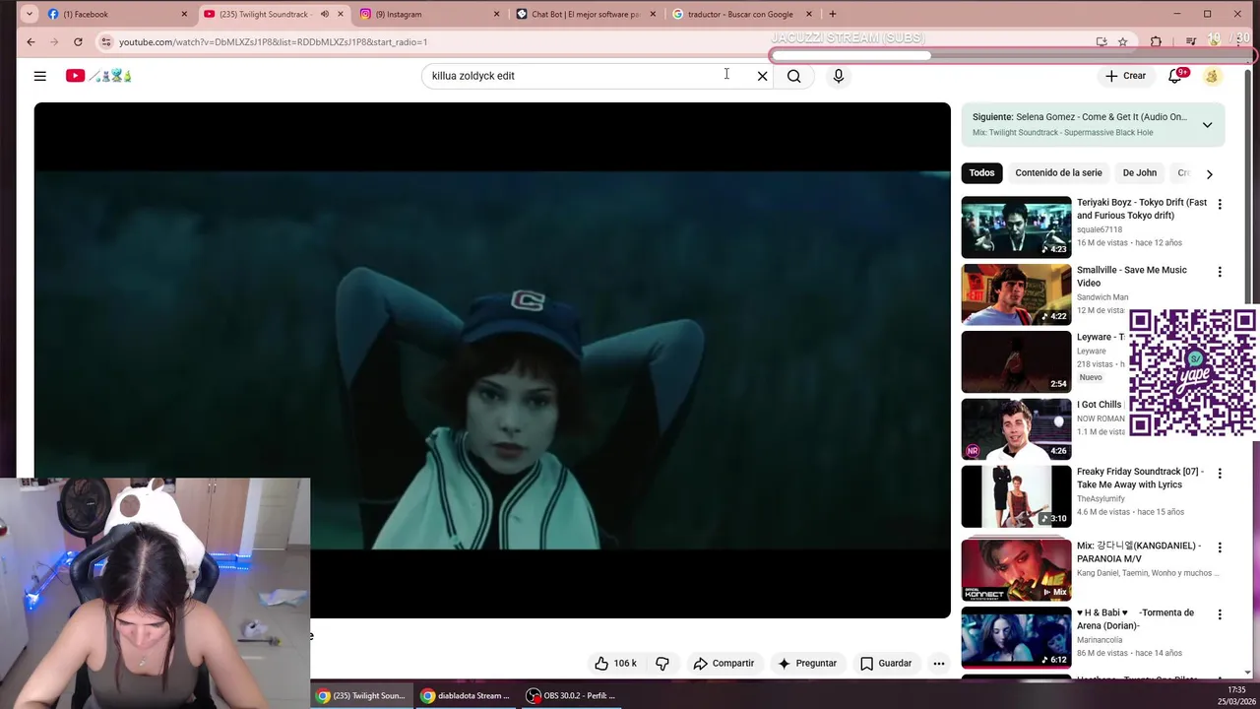1260x709 pixels.
Task: Open the Smallville Save Me thumbnail
Action: click(1016, 294)
